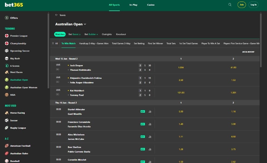Screen dimensions: 267x163
Task: Open the Soccer sidebar link
Action: tap(14, 120)
